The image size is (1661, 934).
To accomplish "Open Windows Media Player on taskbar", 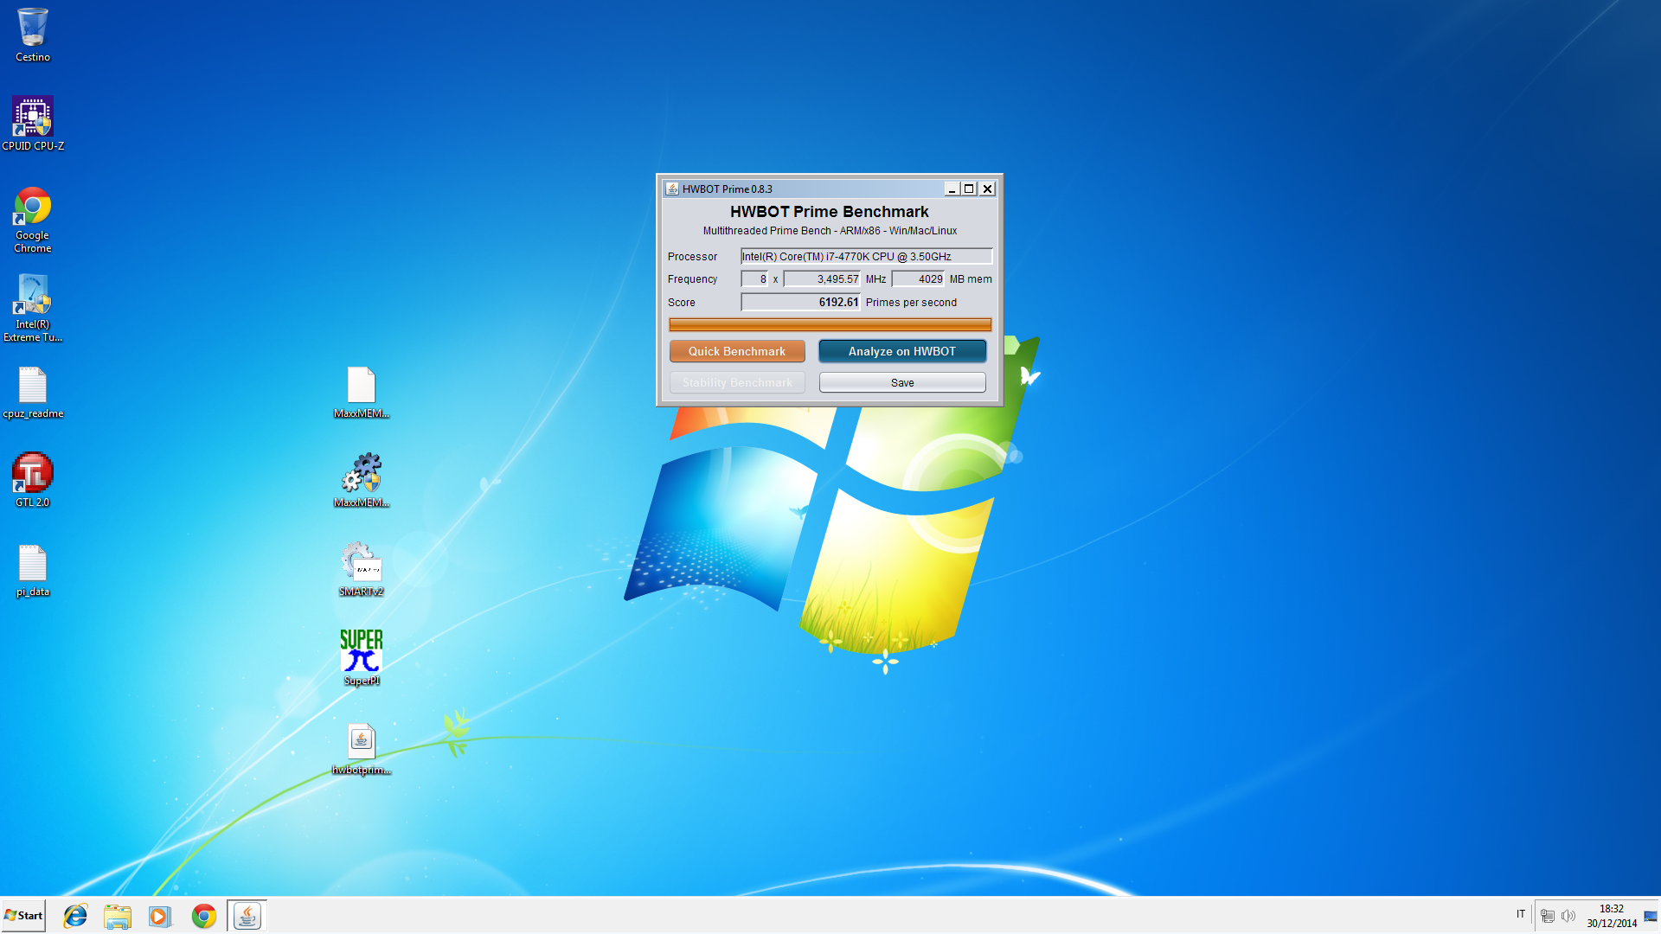I will tap(160, 916).
